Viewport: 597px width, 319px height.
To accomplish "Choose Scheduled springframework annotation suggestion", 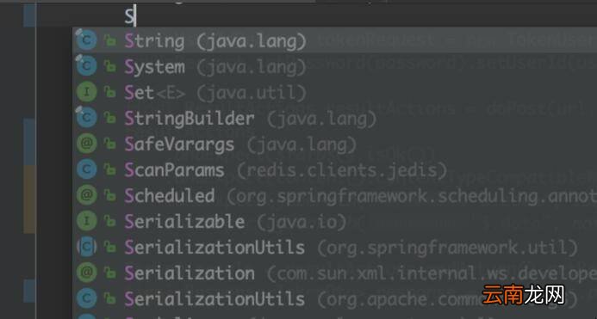I will [x=334, y=196].
